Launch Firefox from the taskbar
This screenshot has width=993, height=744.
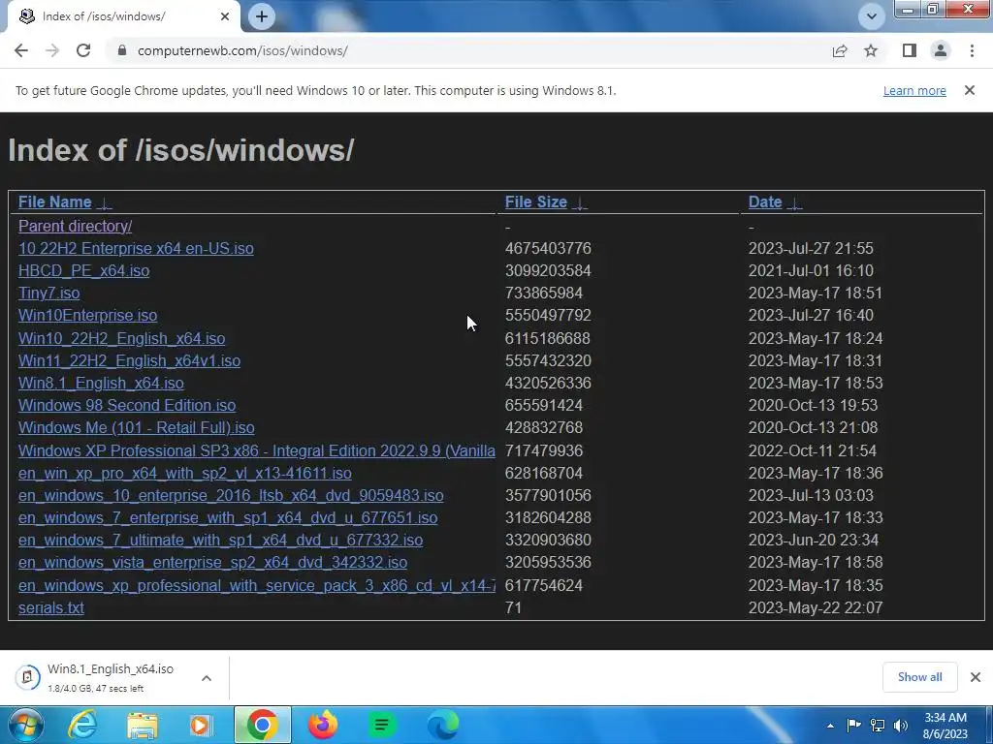pos(322,725)
